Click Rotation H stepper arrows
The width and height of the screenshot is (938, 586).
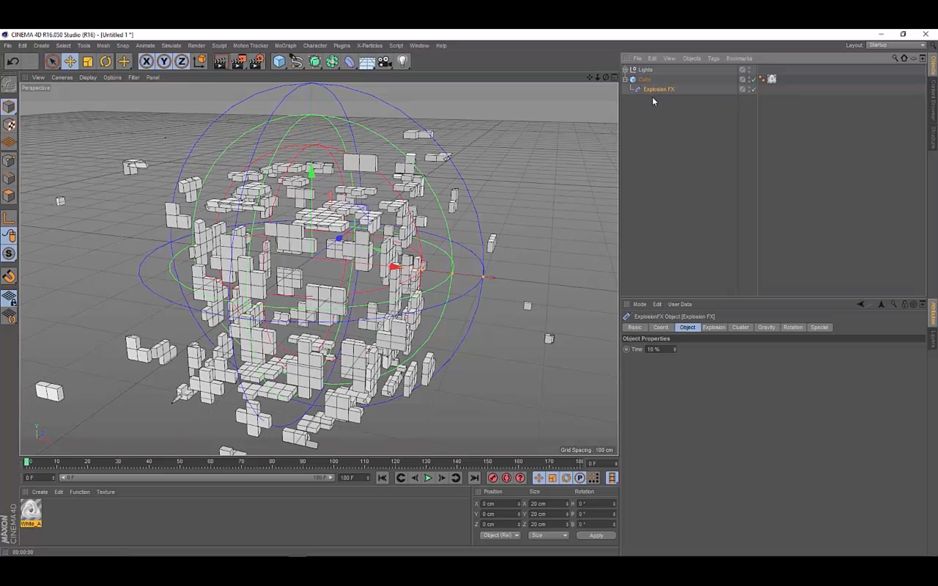pyautogui.click(x=614, y=504)
